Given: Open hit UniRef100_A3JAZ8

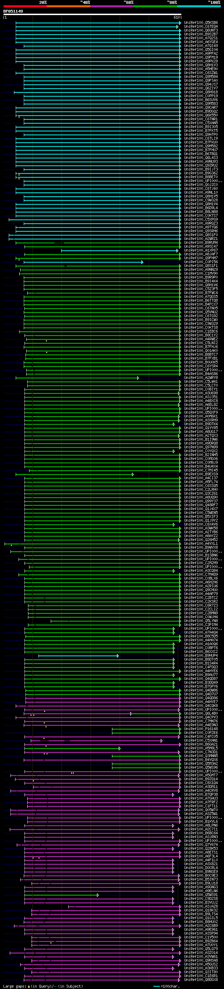Looking at the screenshot, I should click(x=201, y=907).
